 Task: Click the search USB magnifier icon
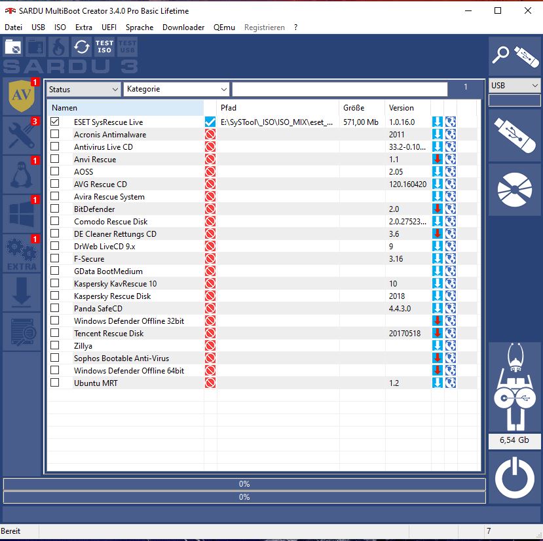(x=515, y=57)
